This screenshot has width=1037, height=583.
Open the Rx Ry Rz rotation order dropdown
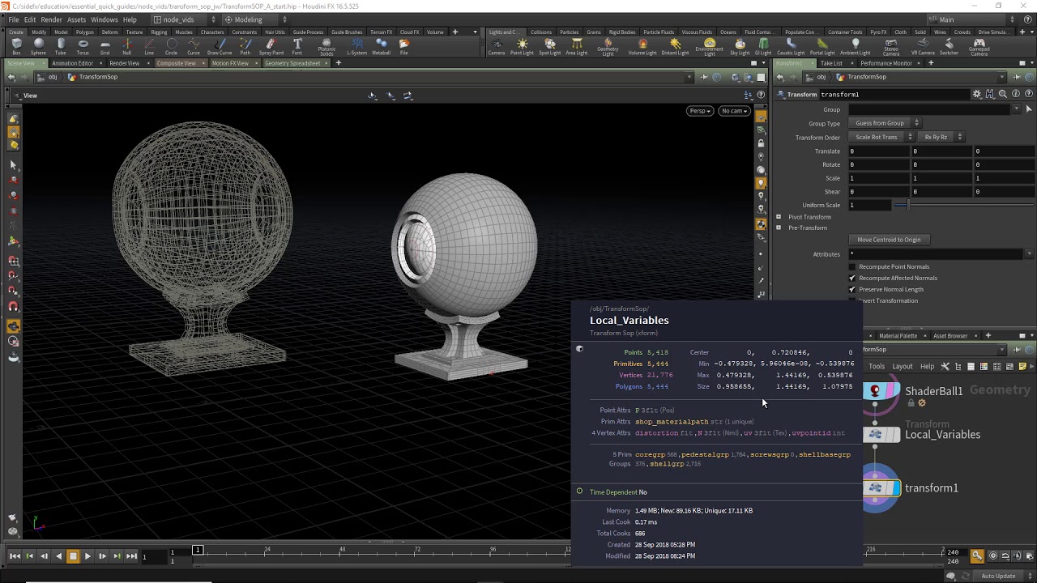click(941, 137)
